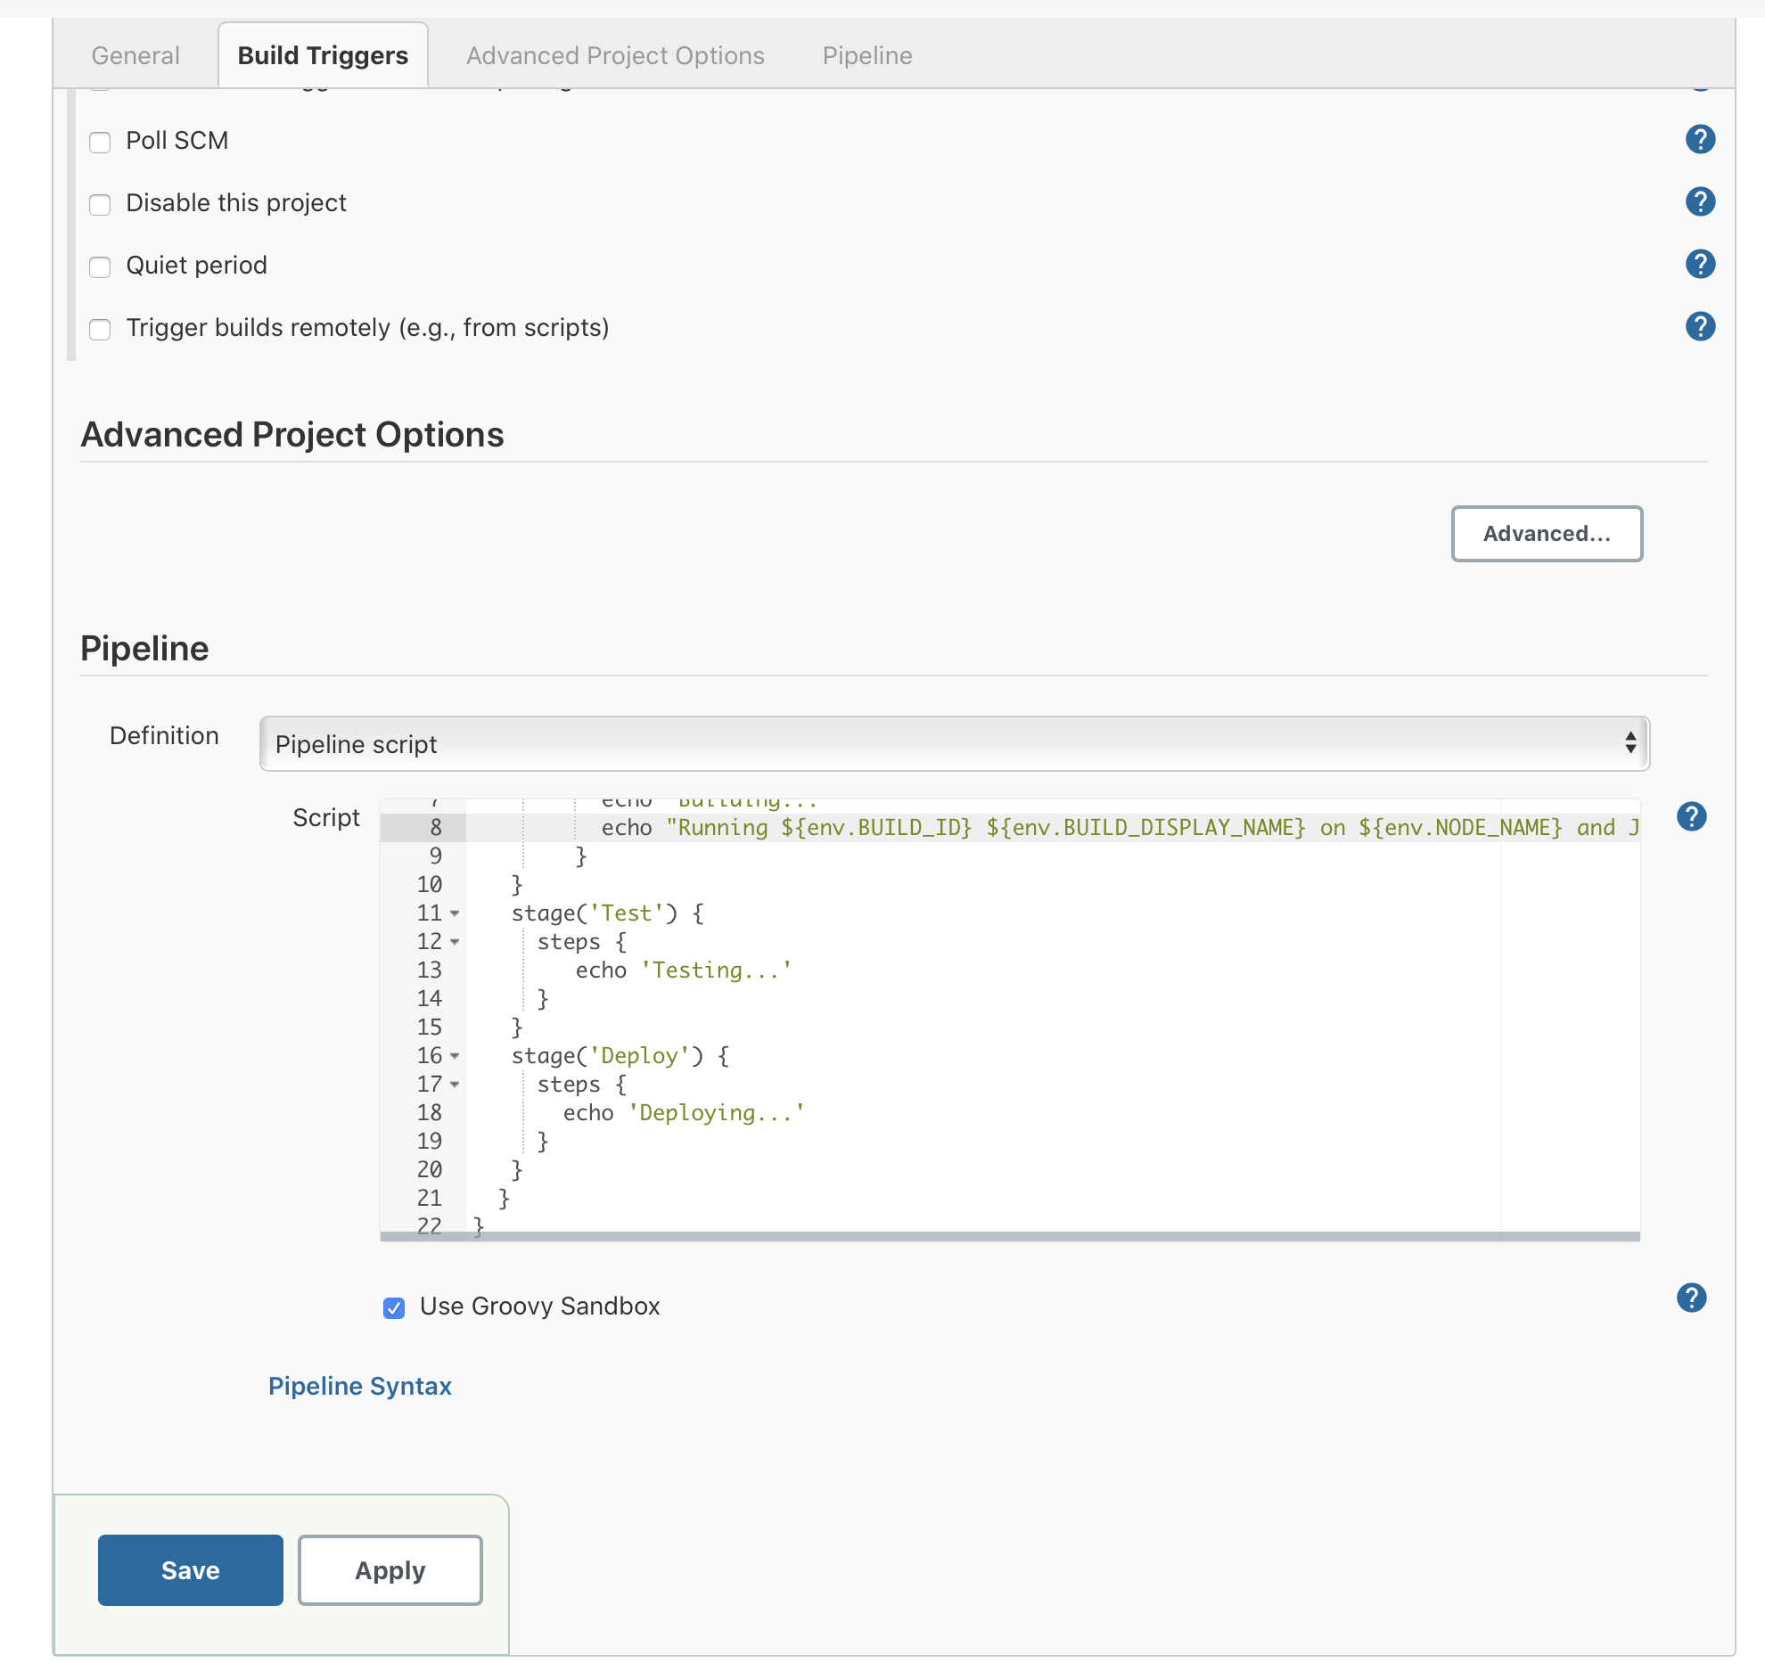The width and height of the screenshot is (1765, 1679).
Task: Click the Advanced... button
Action: (x=1546, y=534)
